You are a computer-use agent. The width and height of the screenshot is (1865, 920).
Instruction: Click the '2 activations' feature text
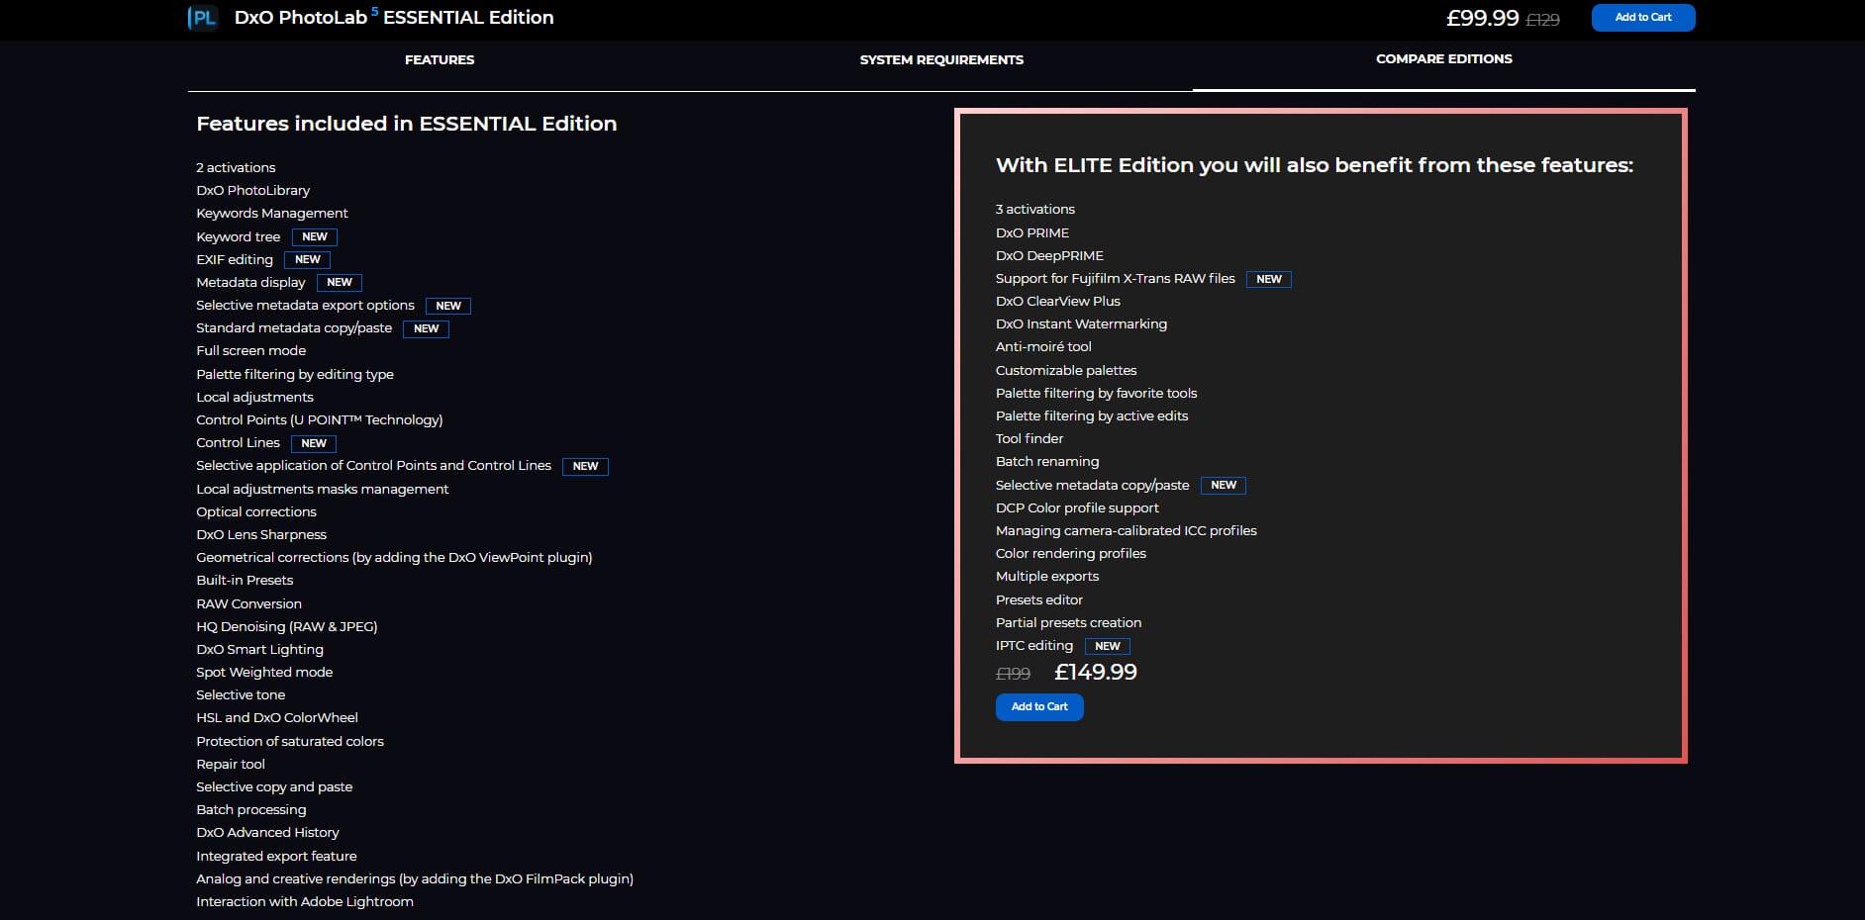(236, 168)
